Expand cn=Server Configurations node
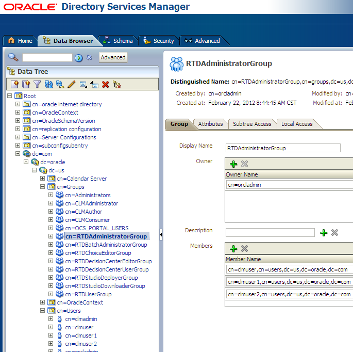Image resolution: width=353 pixels, height=352 pixels. click(x=18, y=137)
